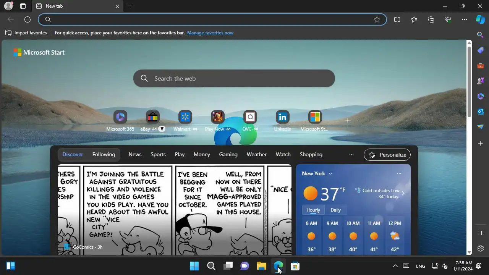Open the Play Now quick link
The image size is (489, 275).
tap(217, 121)
